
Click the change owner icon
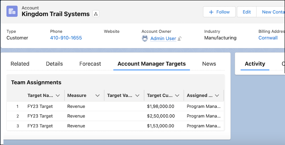coord(180,38)
